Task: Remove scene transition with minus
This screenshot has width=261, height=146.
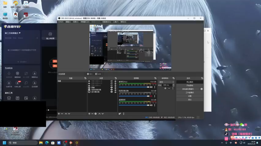Action: (169, 88)
